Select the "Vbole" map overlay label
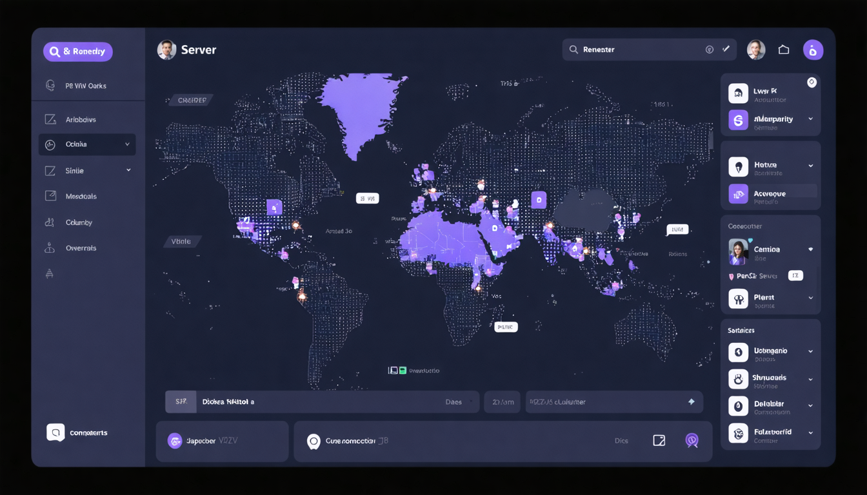 click(183, 240)
